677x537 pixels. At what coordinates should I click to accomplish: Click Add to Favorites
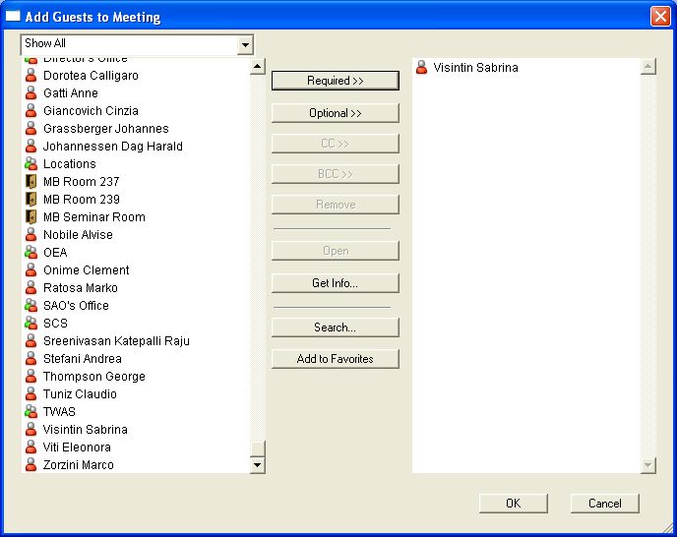pos(335,359)
